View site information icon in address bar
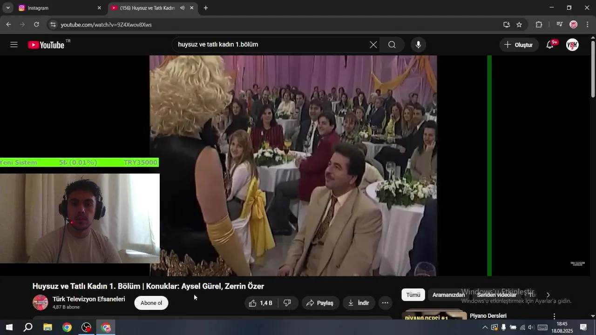 53,25
